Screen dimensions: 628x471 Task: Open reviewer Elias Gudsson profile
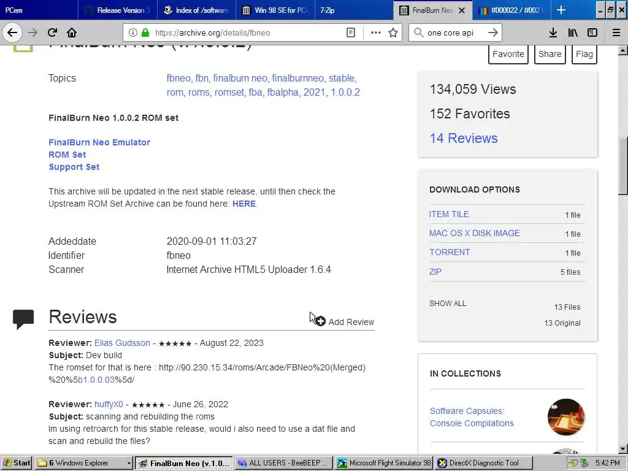pos(122,343)
